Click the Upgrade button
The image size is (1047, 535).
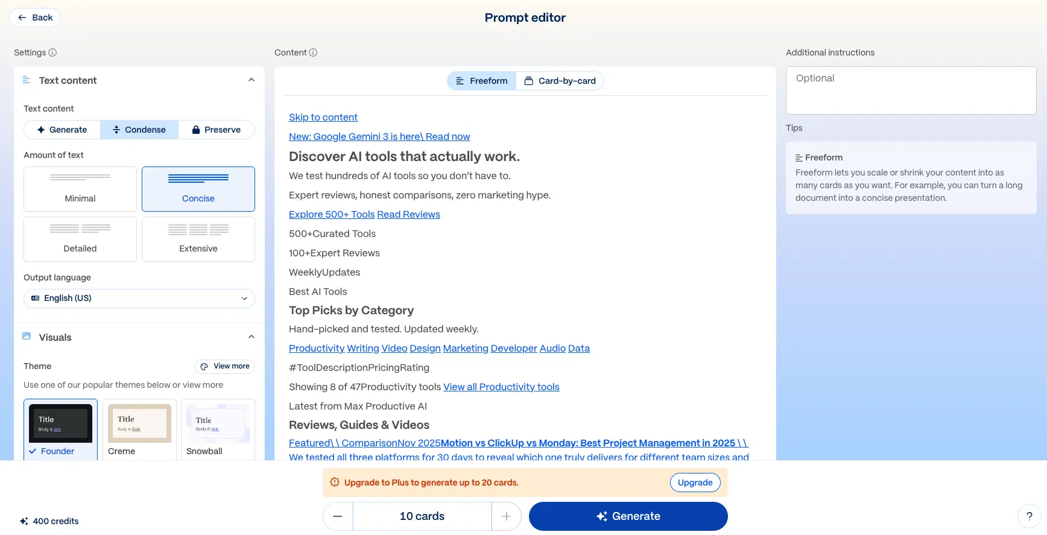click(x=695, y=482)
